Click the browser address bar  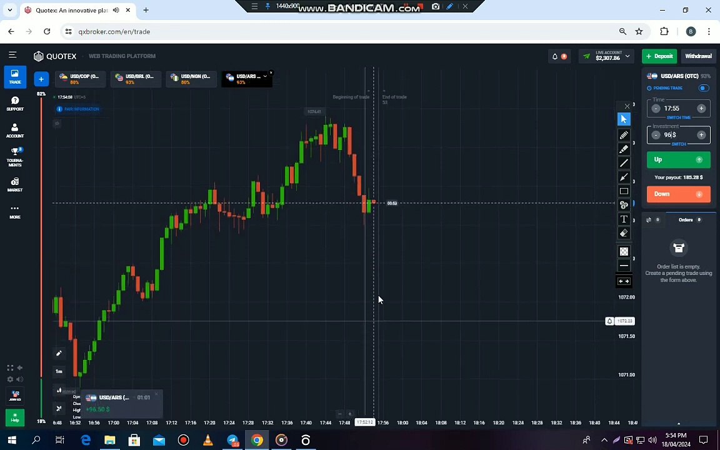point(340,32)
